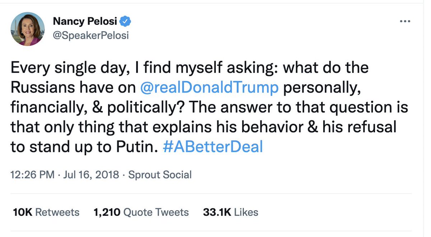This screenshot has width=431, height=237.
Task: Open the #ABetterDeal hashtag
Action: tap(213, 147)
